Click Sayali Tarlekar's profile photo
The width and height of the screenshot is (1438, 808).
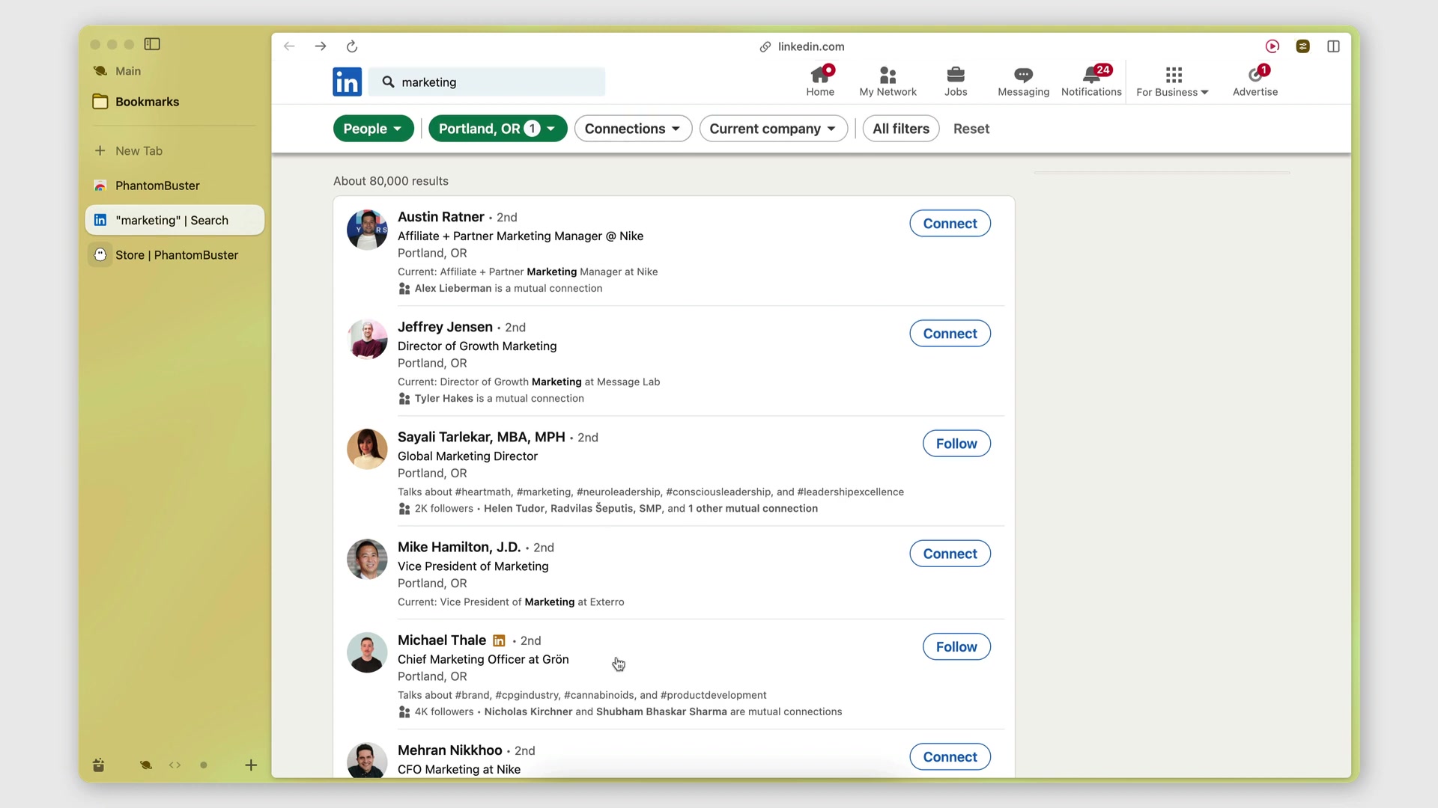(x=367, y=450)
